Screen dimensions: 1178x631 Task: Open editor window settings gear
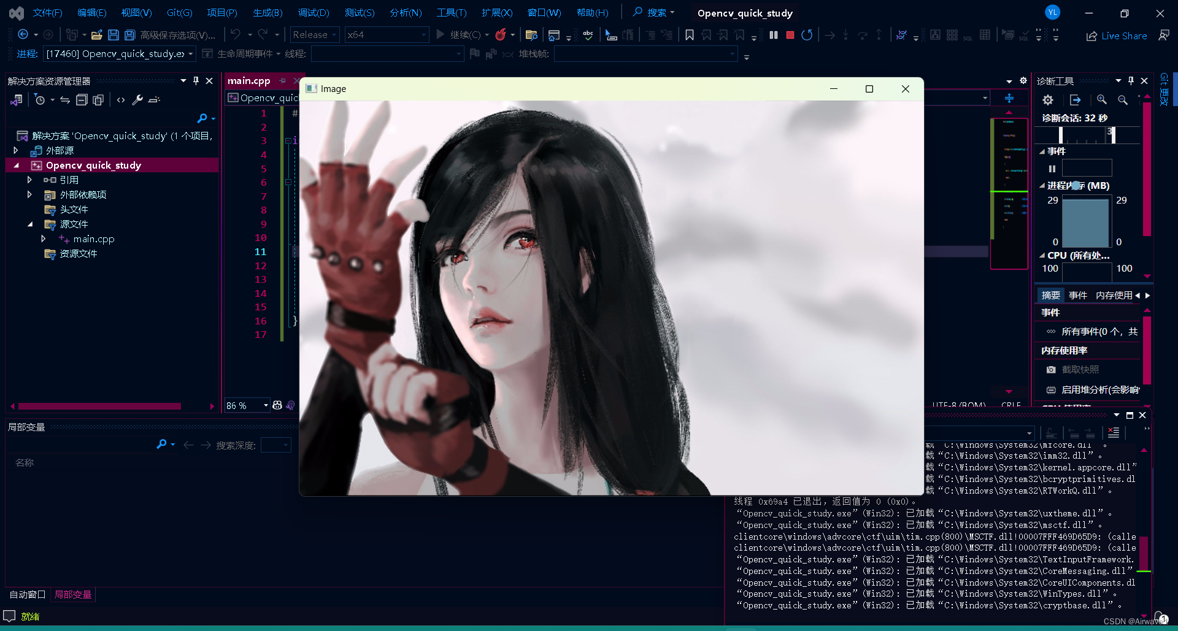coord(1023,81)
